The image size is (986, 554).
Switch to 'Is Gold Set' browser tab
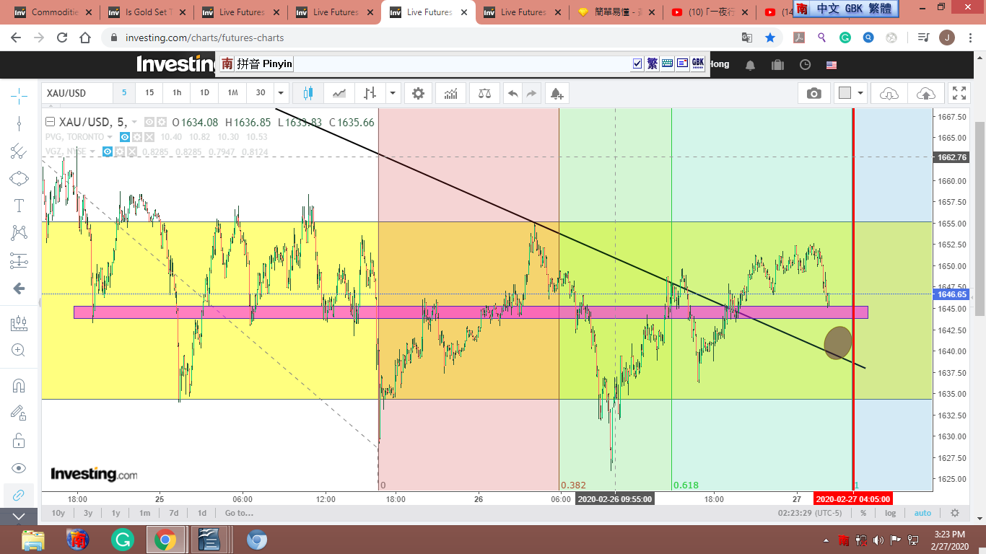(x=144, y=12)
